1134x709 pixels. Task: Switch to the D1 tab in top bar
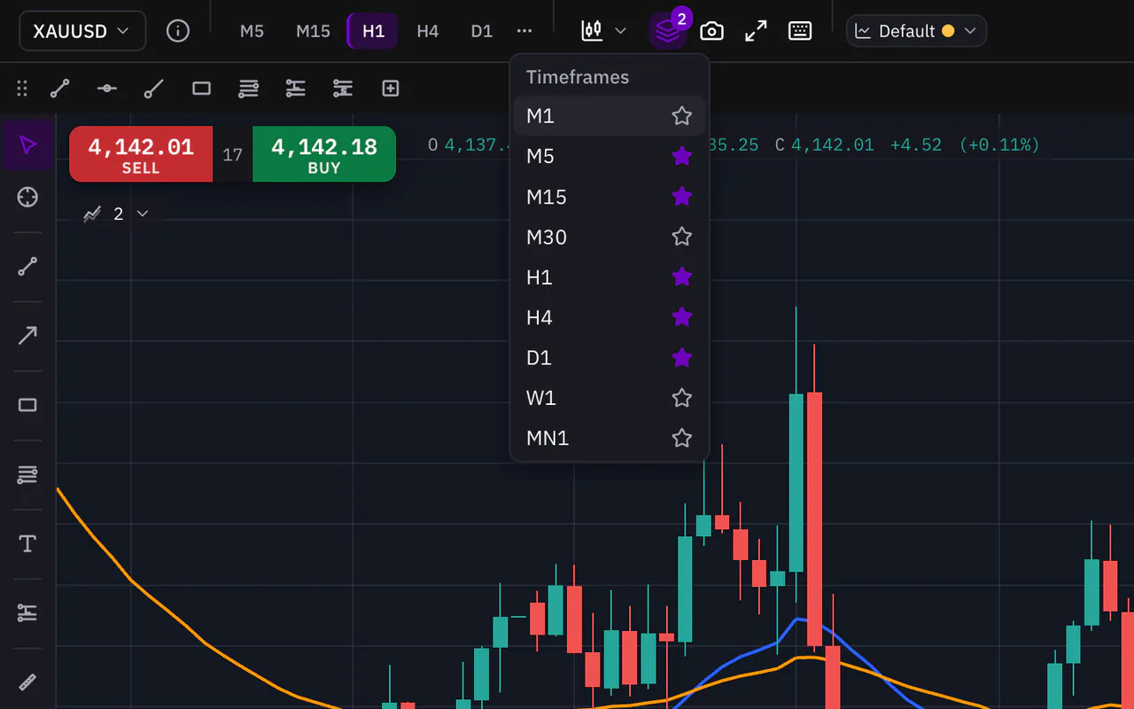pos(481,31)
